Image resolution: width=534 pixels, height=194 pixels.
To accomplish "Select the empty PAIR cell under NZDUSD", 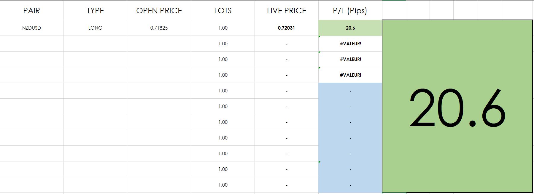I will (31, 44).
